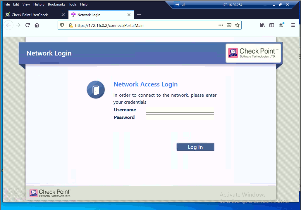
Task: Open the Edit menu
Action: (x=16, y=4)
